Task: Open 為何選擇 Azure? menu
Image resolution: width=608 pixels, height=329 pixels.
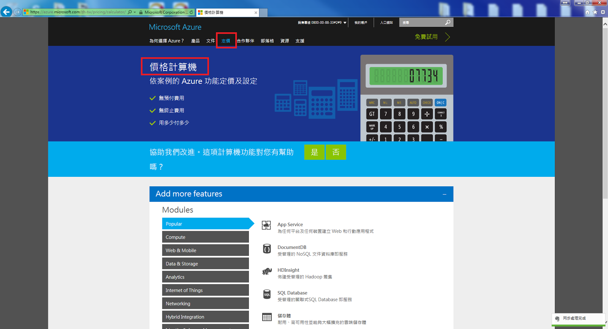Action: click(x=166, y=41)
